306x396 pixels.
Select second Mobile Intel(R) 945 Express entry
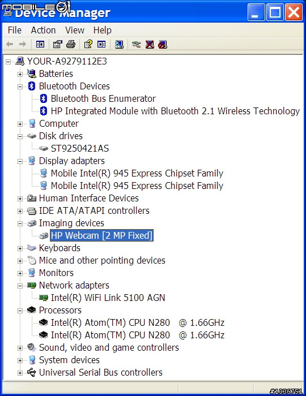(137, 186)
